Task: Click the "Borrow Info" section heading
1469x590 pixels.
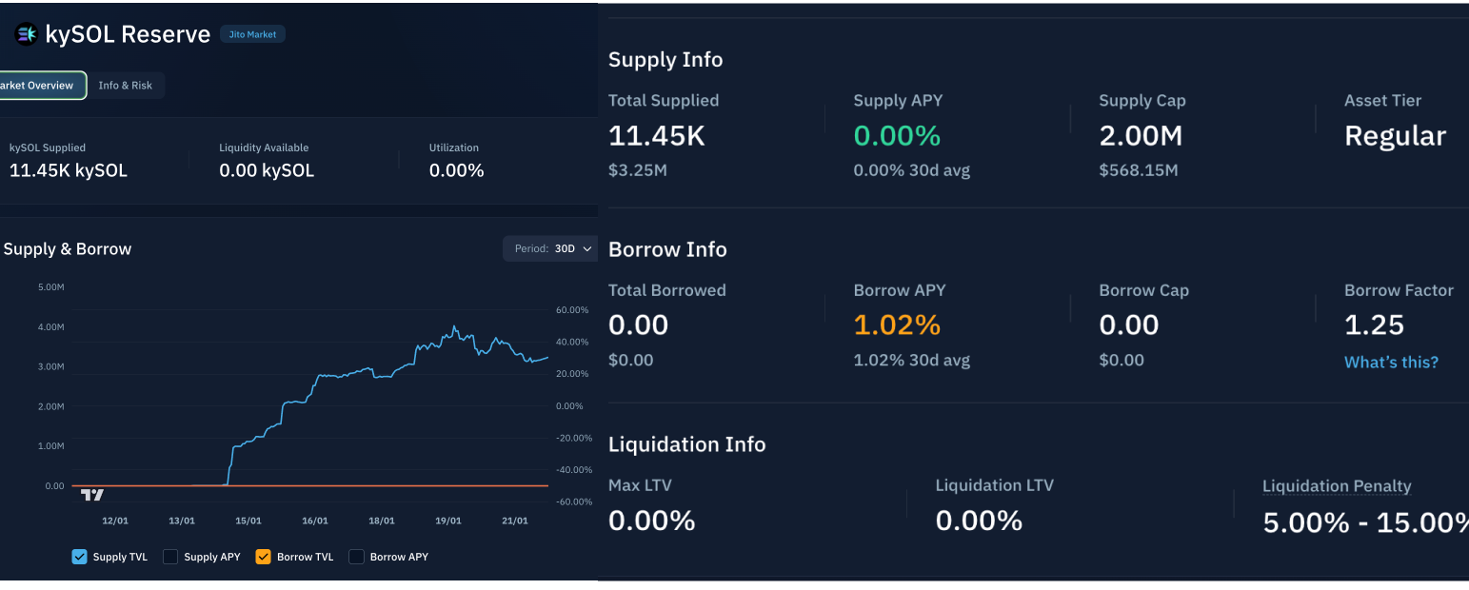Action: coord(667,249)
